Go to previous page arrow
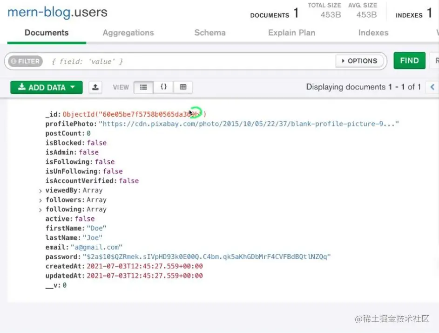 [x=432, y=87]
